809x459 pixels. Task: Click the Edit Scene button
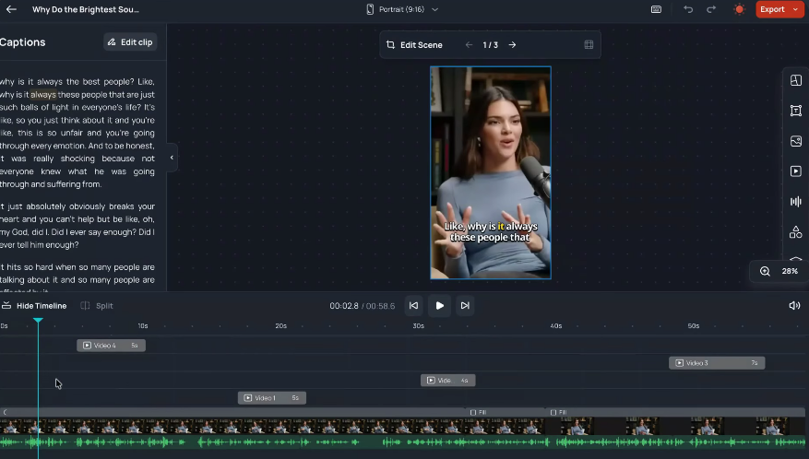click(x=414, y=44)
